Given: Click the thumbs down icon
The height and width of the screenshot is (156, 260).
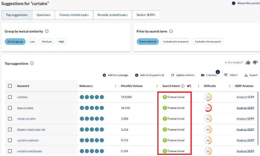Looking at the screenshot, I should coord(255,63).
